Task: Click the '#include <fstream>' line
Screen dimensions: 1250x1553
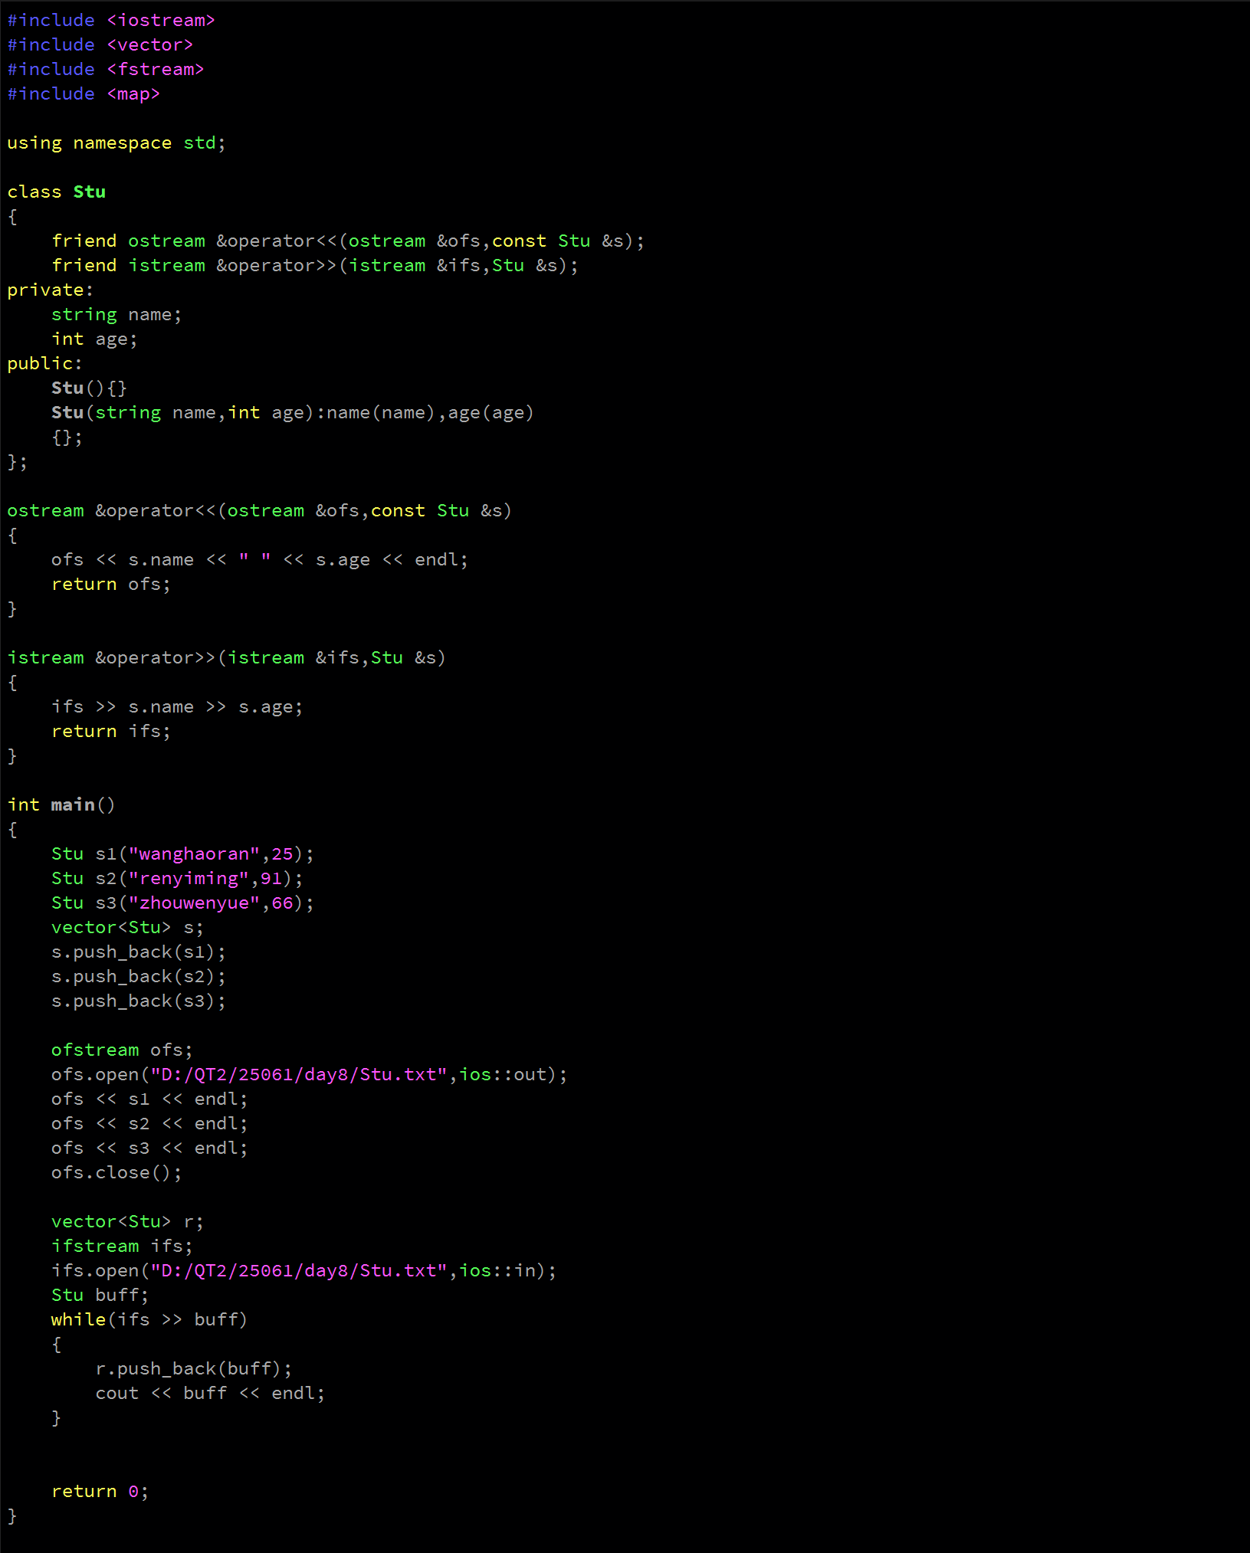Action: (x=106, y=70)
